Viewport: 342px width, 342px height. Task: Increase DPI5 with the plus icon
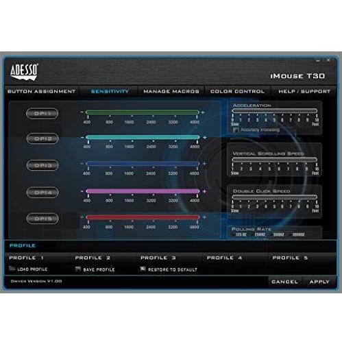click(x=204, y=217)
